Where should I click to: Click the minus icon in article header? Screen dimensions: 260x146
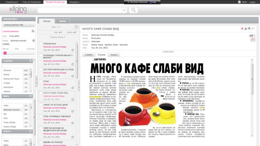point(253,29)
